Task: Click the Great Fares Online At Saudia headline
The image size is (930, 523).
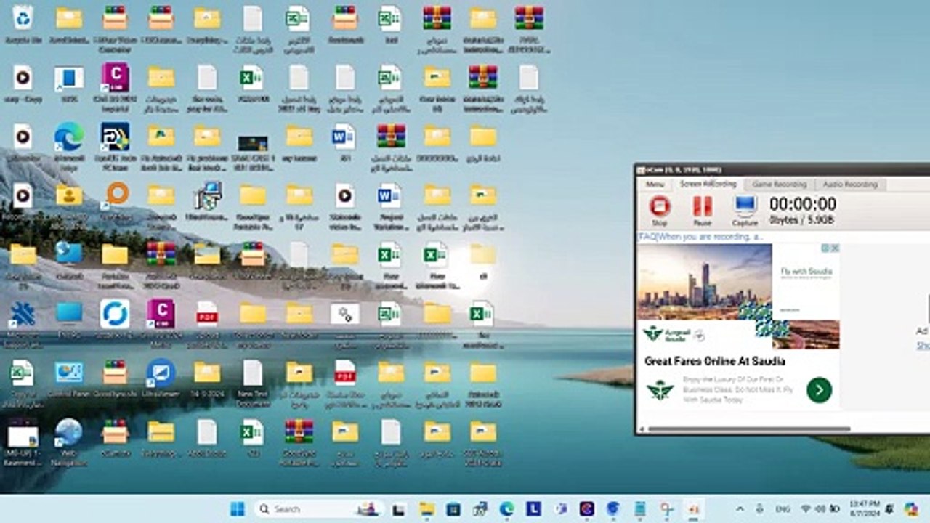Action: coord(715,361)
